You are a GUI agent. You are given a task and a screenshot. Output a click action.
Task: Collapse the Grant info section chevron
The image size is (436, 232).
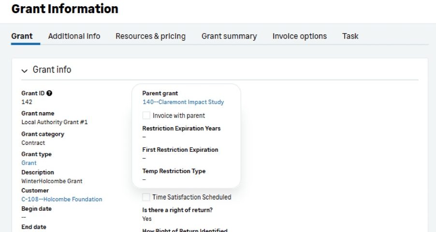(x=25, y=71)
